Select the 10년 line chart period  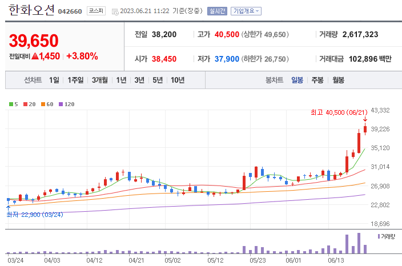click(178, 80)
